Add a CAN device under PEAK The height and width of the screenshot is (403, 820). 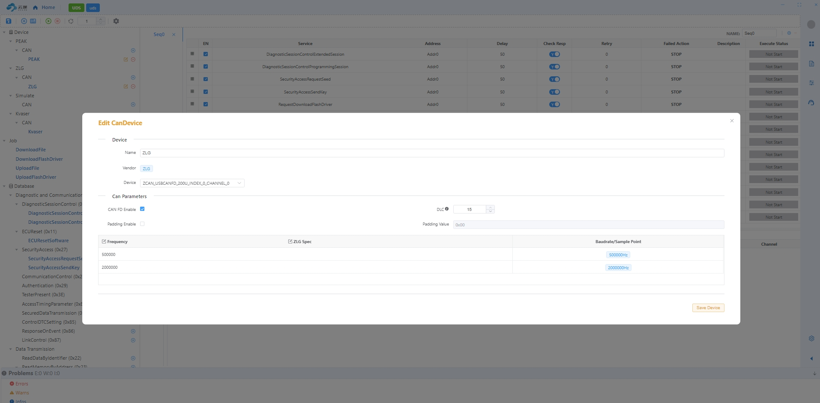(x=133, y=50)
